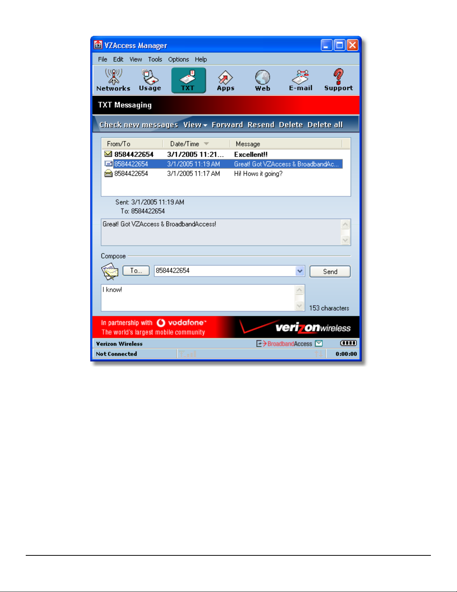Click the compose box scrollbar up arrow
Screen dimensions: 457x592
[299, 290]
